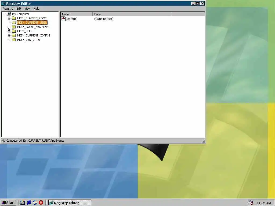The image size is (275, 206).
Task: Open the Registry Editor title bar icon menu
Action: (x=3, y=3)
